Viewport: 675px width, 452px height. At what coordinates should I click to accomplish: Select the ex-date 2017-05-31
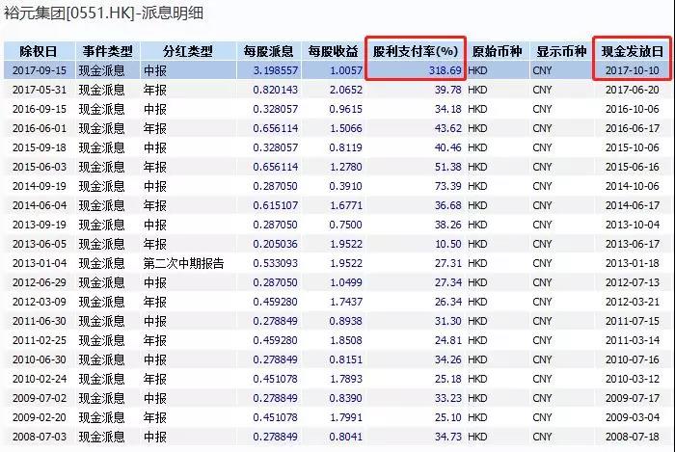click(40, 90)
